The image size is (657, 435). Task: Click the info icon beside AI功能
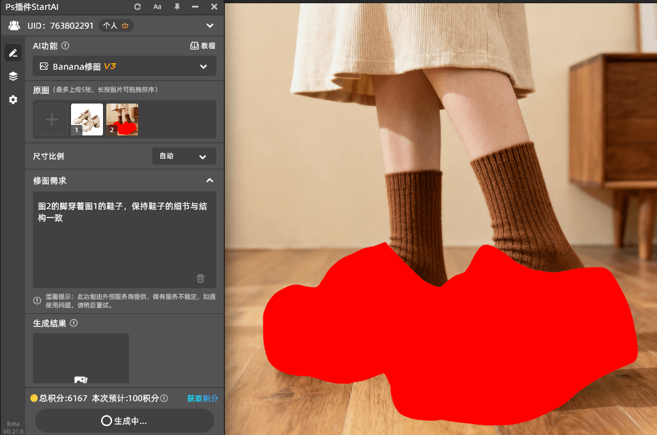pos(65,46)
